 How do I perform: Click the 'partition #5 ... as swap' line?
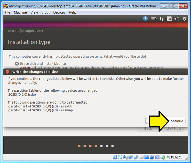tap(41, 110)
